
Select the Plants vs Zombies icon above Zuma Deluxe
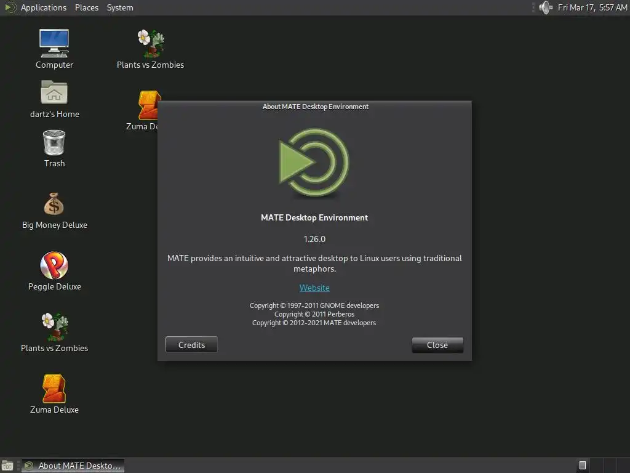(x=54, y=333)
